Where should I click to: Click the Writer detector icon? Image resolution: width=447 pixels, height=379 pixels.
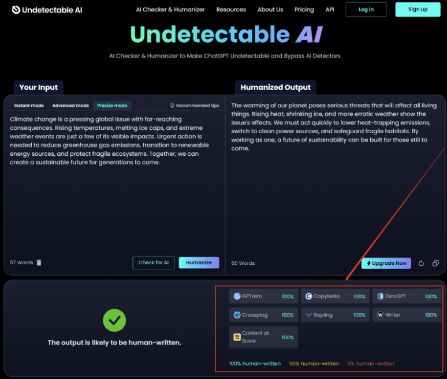click(x=380, y=315)
